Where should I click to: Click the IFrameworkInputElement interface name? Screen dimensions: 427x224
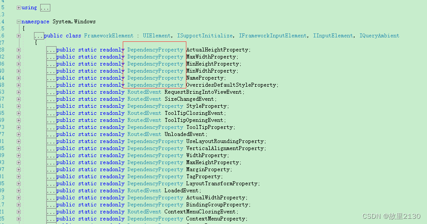272,36
